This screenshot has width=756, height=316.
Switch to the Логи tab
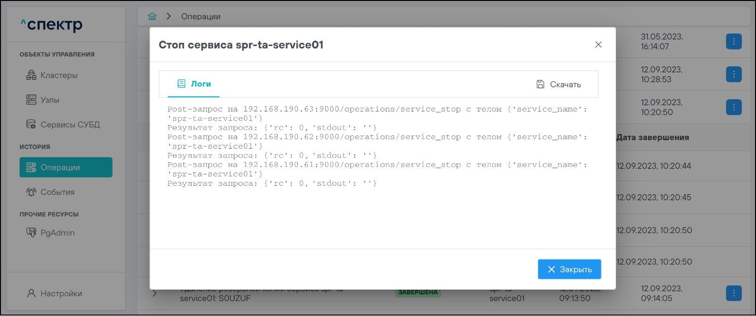click(194, 84)
